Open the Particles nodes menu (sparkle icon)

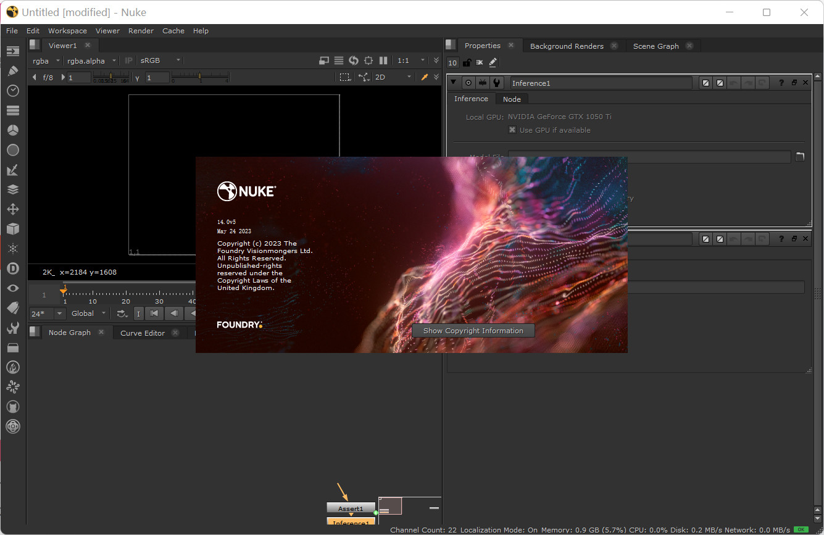click(12, 249)
